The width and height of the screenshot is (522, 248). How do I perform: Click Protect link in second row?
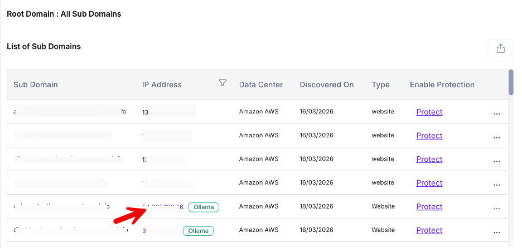click(429, 136)
